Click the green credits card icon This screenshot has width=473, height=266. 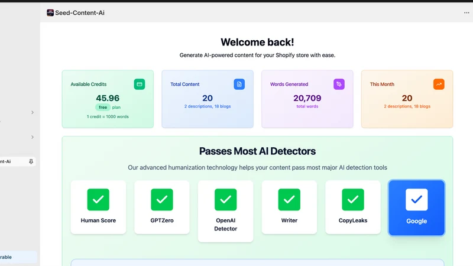pos(140,84)
